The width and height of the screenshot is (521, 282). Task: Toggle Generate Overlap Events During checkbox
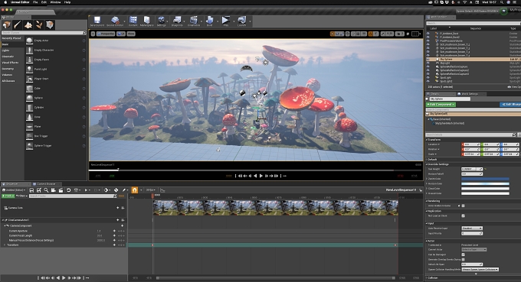[x=464, y=260]
